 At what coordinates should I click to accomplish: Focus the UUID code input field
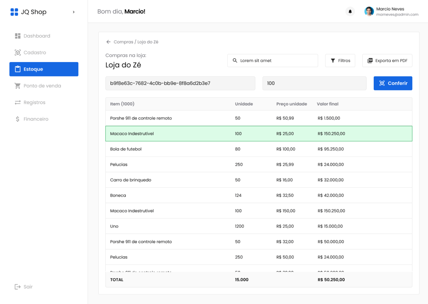pos(180,83)
